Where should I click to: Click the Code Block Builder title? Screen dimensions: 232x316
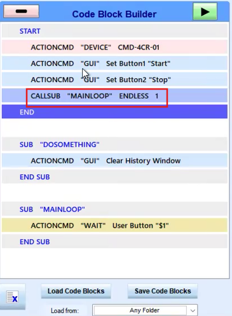114,14
